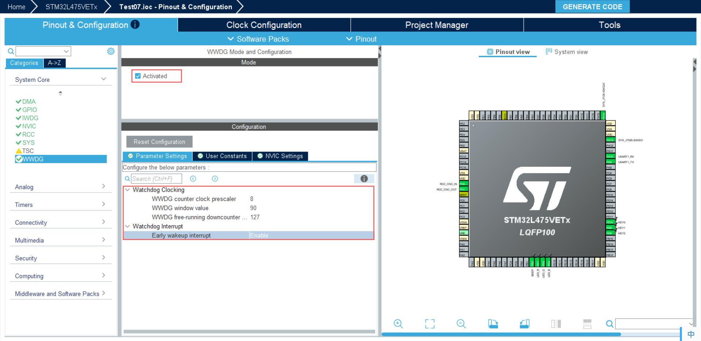This screenshot has height=341, width=701.
Task: Collapse middle panel using splitter arrows
Action: click(380, 52)
